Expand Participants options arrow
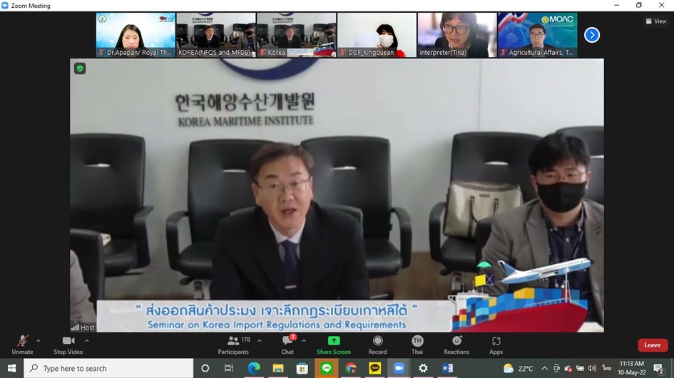Viewport: 674px width, 378px height. pyautogui.click(x=259, y=340)
